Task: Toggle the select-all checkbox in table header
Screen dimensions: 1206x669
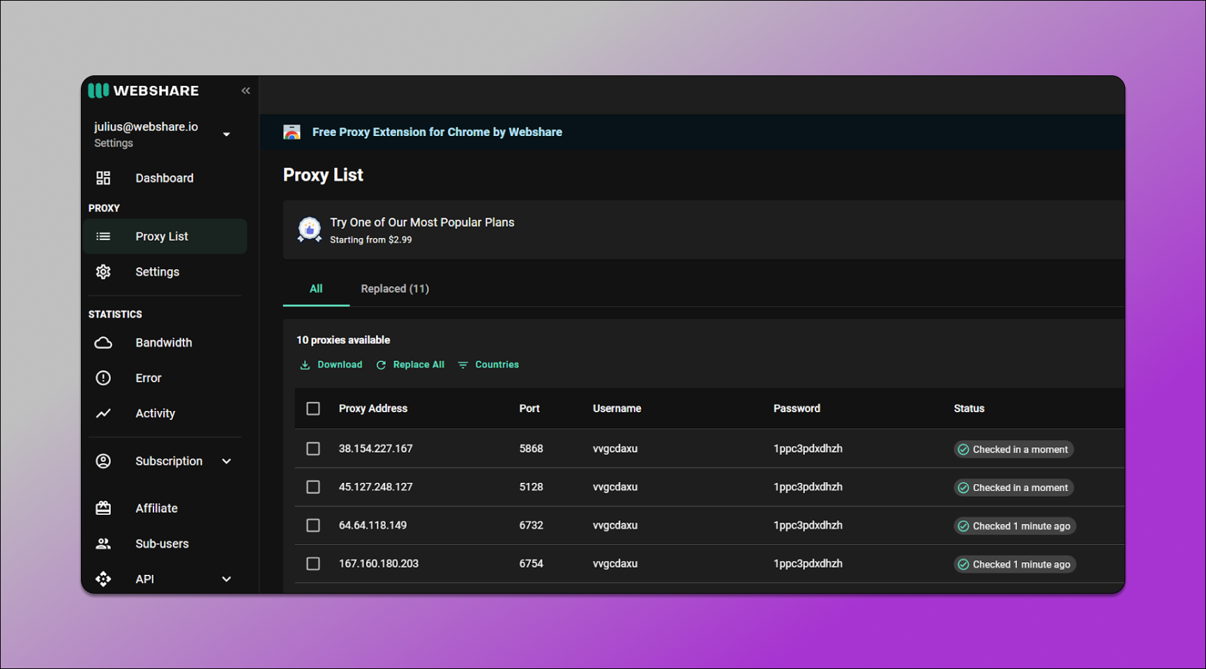Action: (313, 409)
